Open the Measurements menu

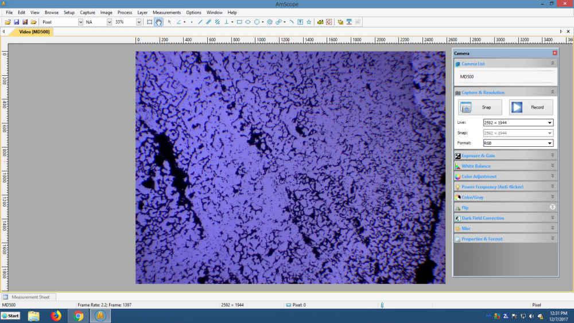[x=166, y=12]
